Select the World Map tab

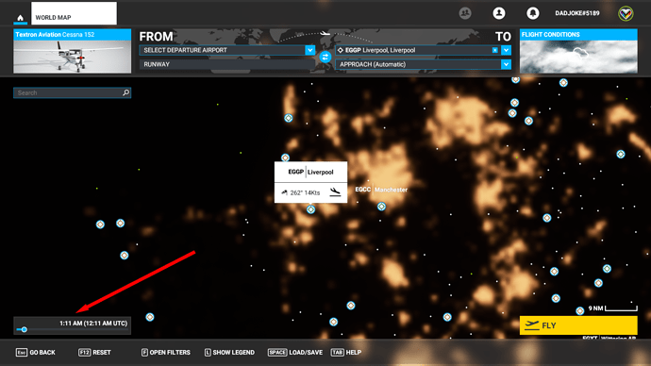coord(74,13)
